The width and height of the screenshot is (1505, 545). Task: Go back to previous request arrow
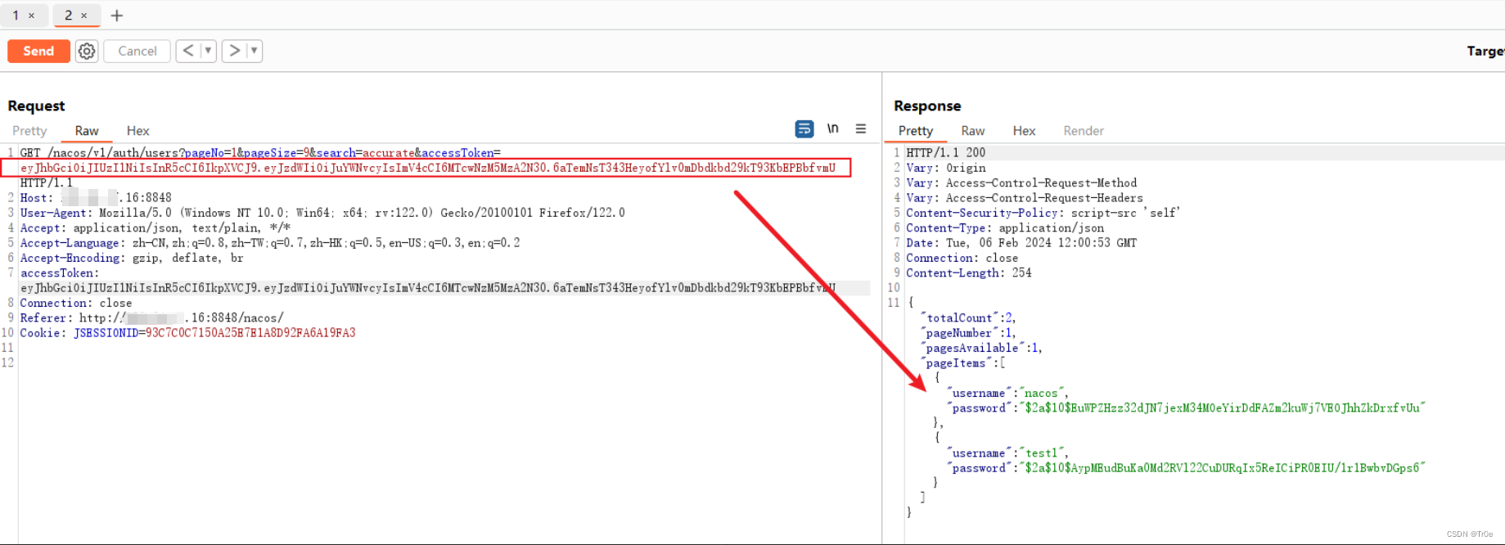coord(188,51)
